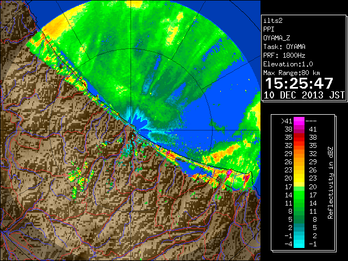The image size is (348, 261).
Task: Click the '---' legend upper limit label
Action: 311,121
